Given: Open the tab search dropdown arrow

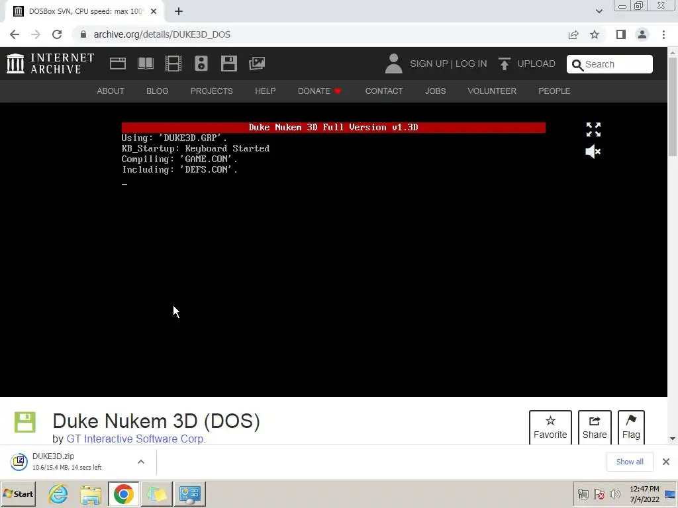Looking at the screenshot, I should pyautogui.click(x=599, y=12).
